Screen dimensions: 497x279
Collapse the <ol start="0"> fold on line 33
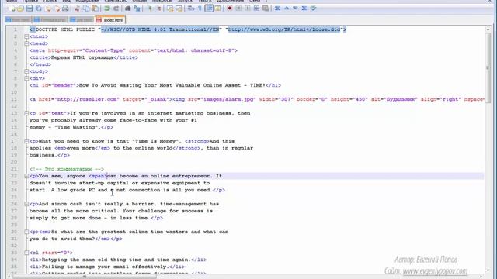pos(26,253)
